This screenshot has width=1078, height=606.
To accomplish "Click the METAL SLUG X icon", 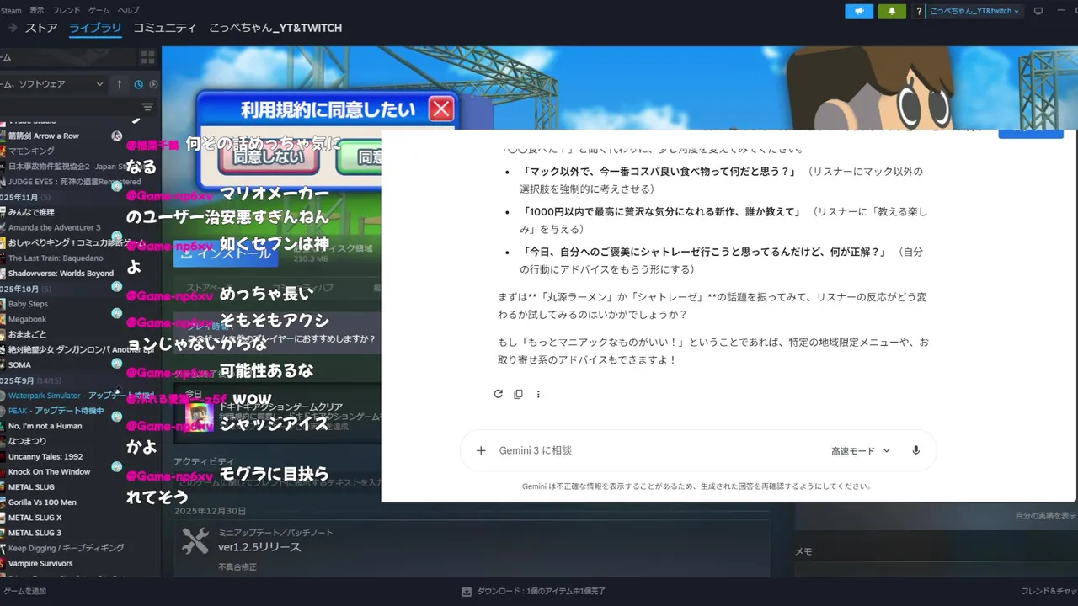I will click(x=3, y=518).
